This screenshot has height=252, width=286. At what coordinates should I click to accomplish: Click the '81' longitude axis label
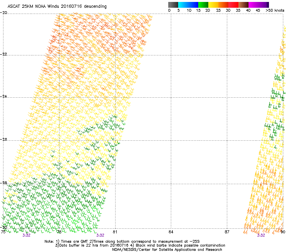pyautogui.click(x=115, y=232)
